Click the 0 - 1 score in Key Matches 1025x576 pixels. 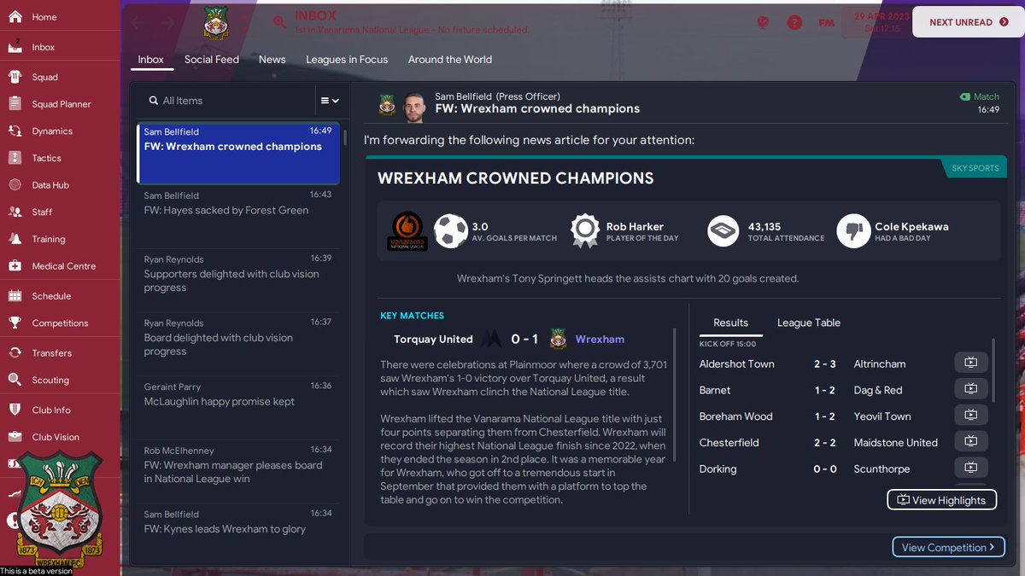(x=524, y=339)
